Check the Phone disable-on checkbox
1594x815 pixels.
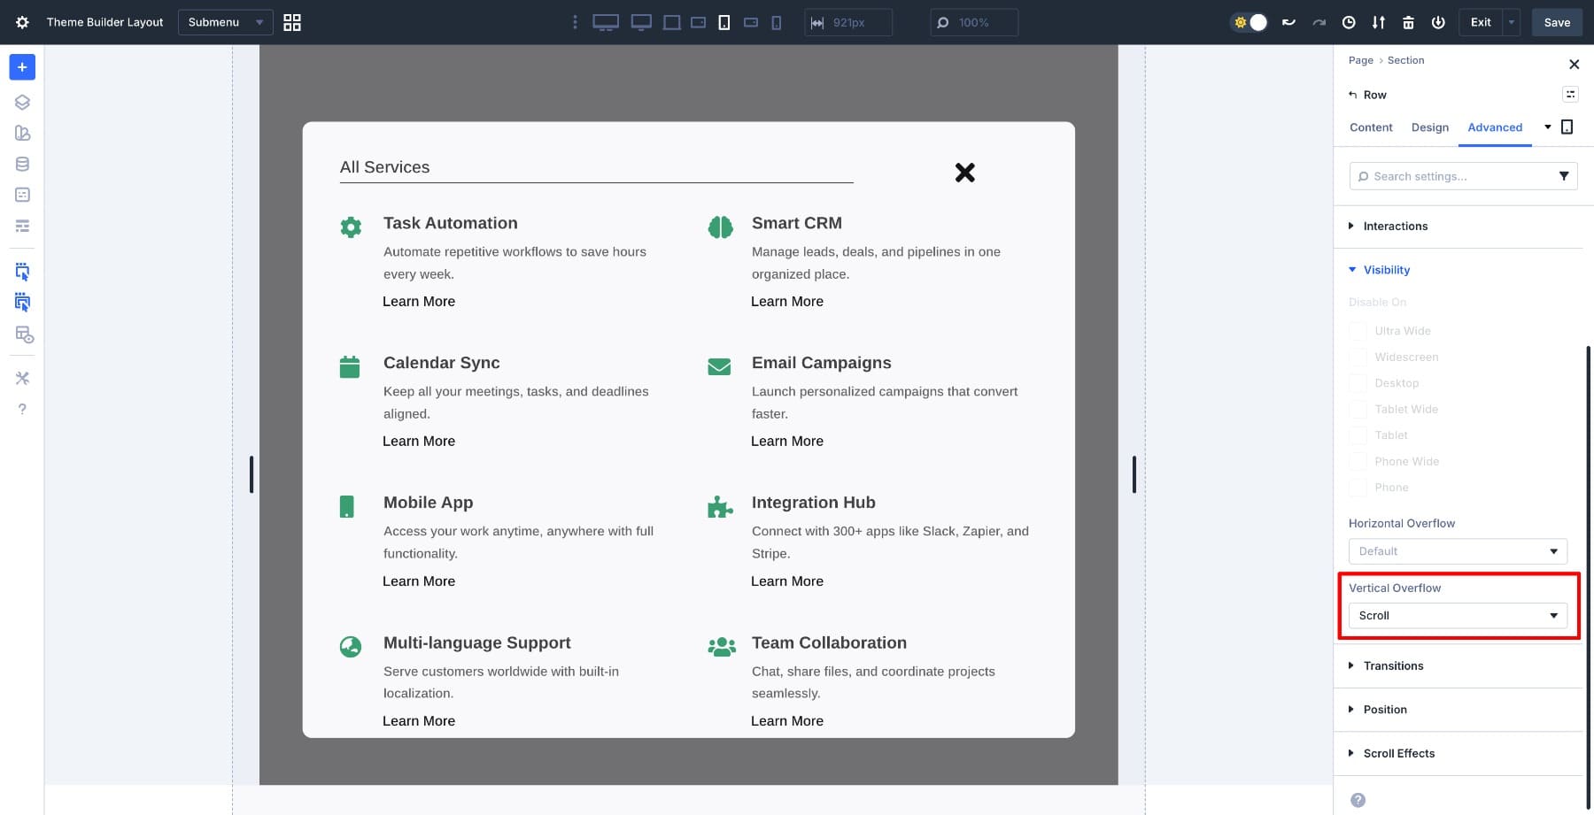point(1357,488)
